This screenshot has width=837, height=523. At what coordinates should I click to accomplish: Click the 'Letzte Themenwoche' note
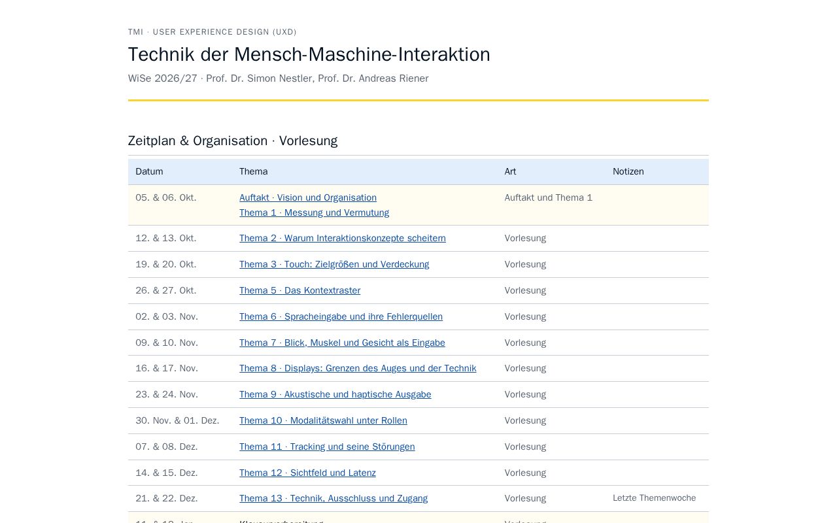[x=654, y=498]
